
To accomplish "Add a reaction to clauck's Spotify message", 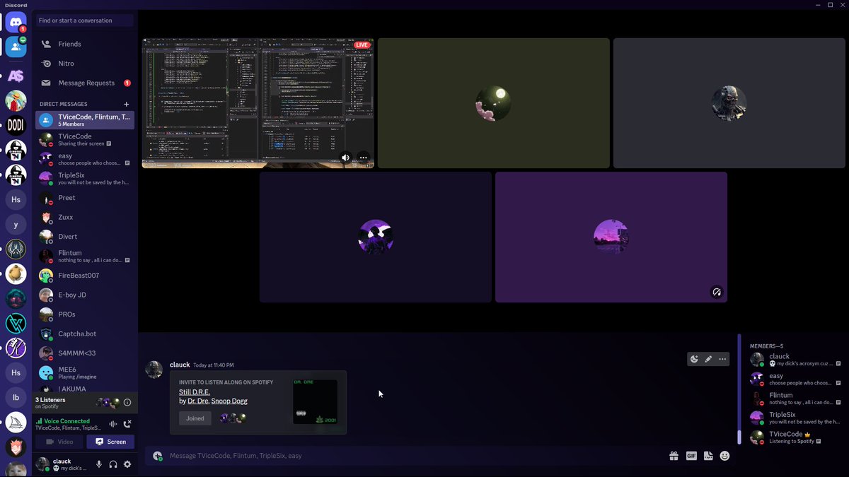I will (694, 359).
